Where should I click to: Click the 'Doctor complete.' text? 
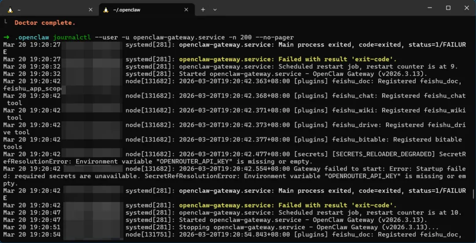click(45, 23)
